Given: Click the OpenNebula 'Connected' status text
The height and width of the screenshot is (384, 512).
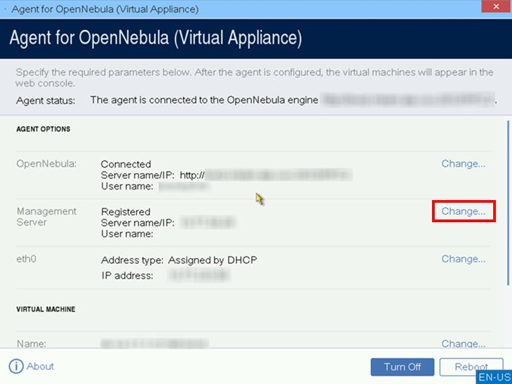Looking at the screenshot, I should click(x=126, y=164).
